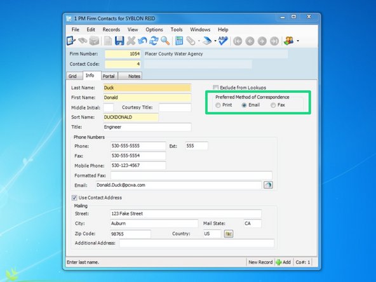Save the record with floppy disk icon
The height and width of the screenshot is (282, 376).
pyautogui.click(x=119, y=41)
